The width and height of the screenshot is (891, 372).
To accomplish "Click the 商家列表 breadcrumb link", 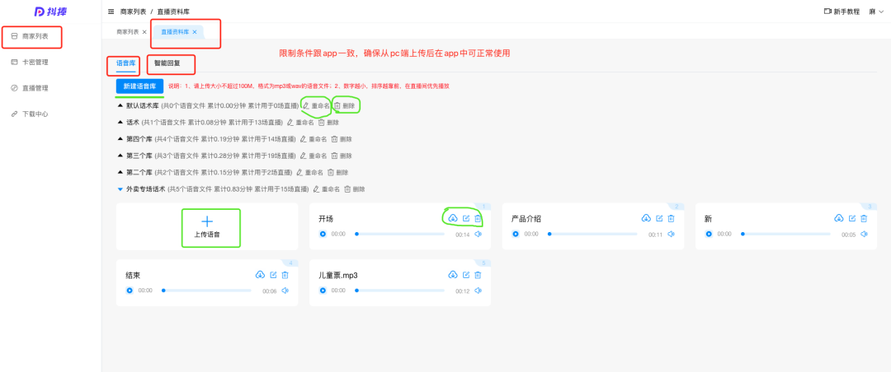I will [x=133, y=12].
